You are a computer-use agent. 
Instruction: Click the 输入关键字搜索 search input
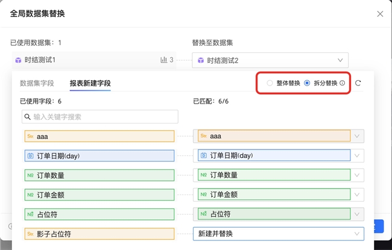pos(103,117)
